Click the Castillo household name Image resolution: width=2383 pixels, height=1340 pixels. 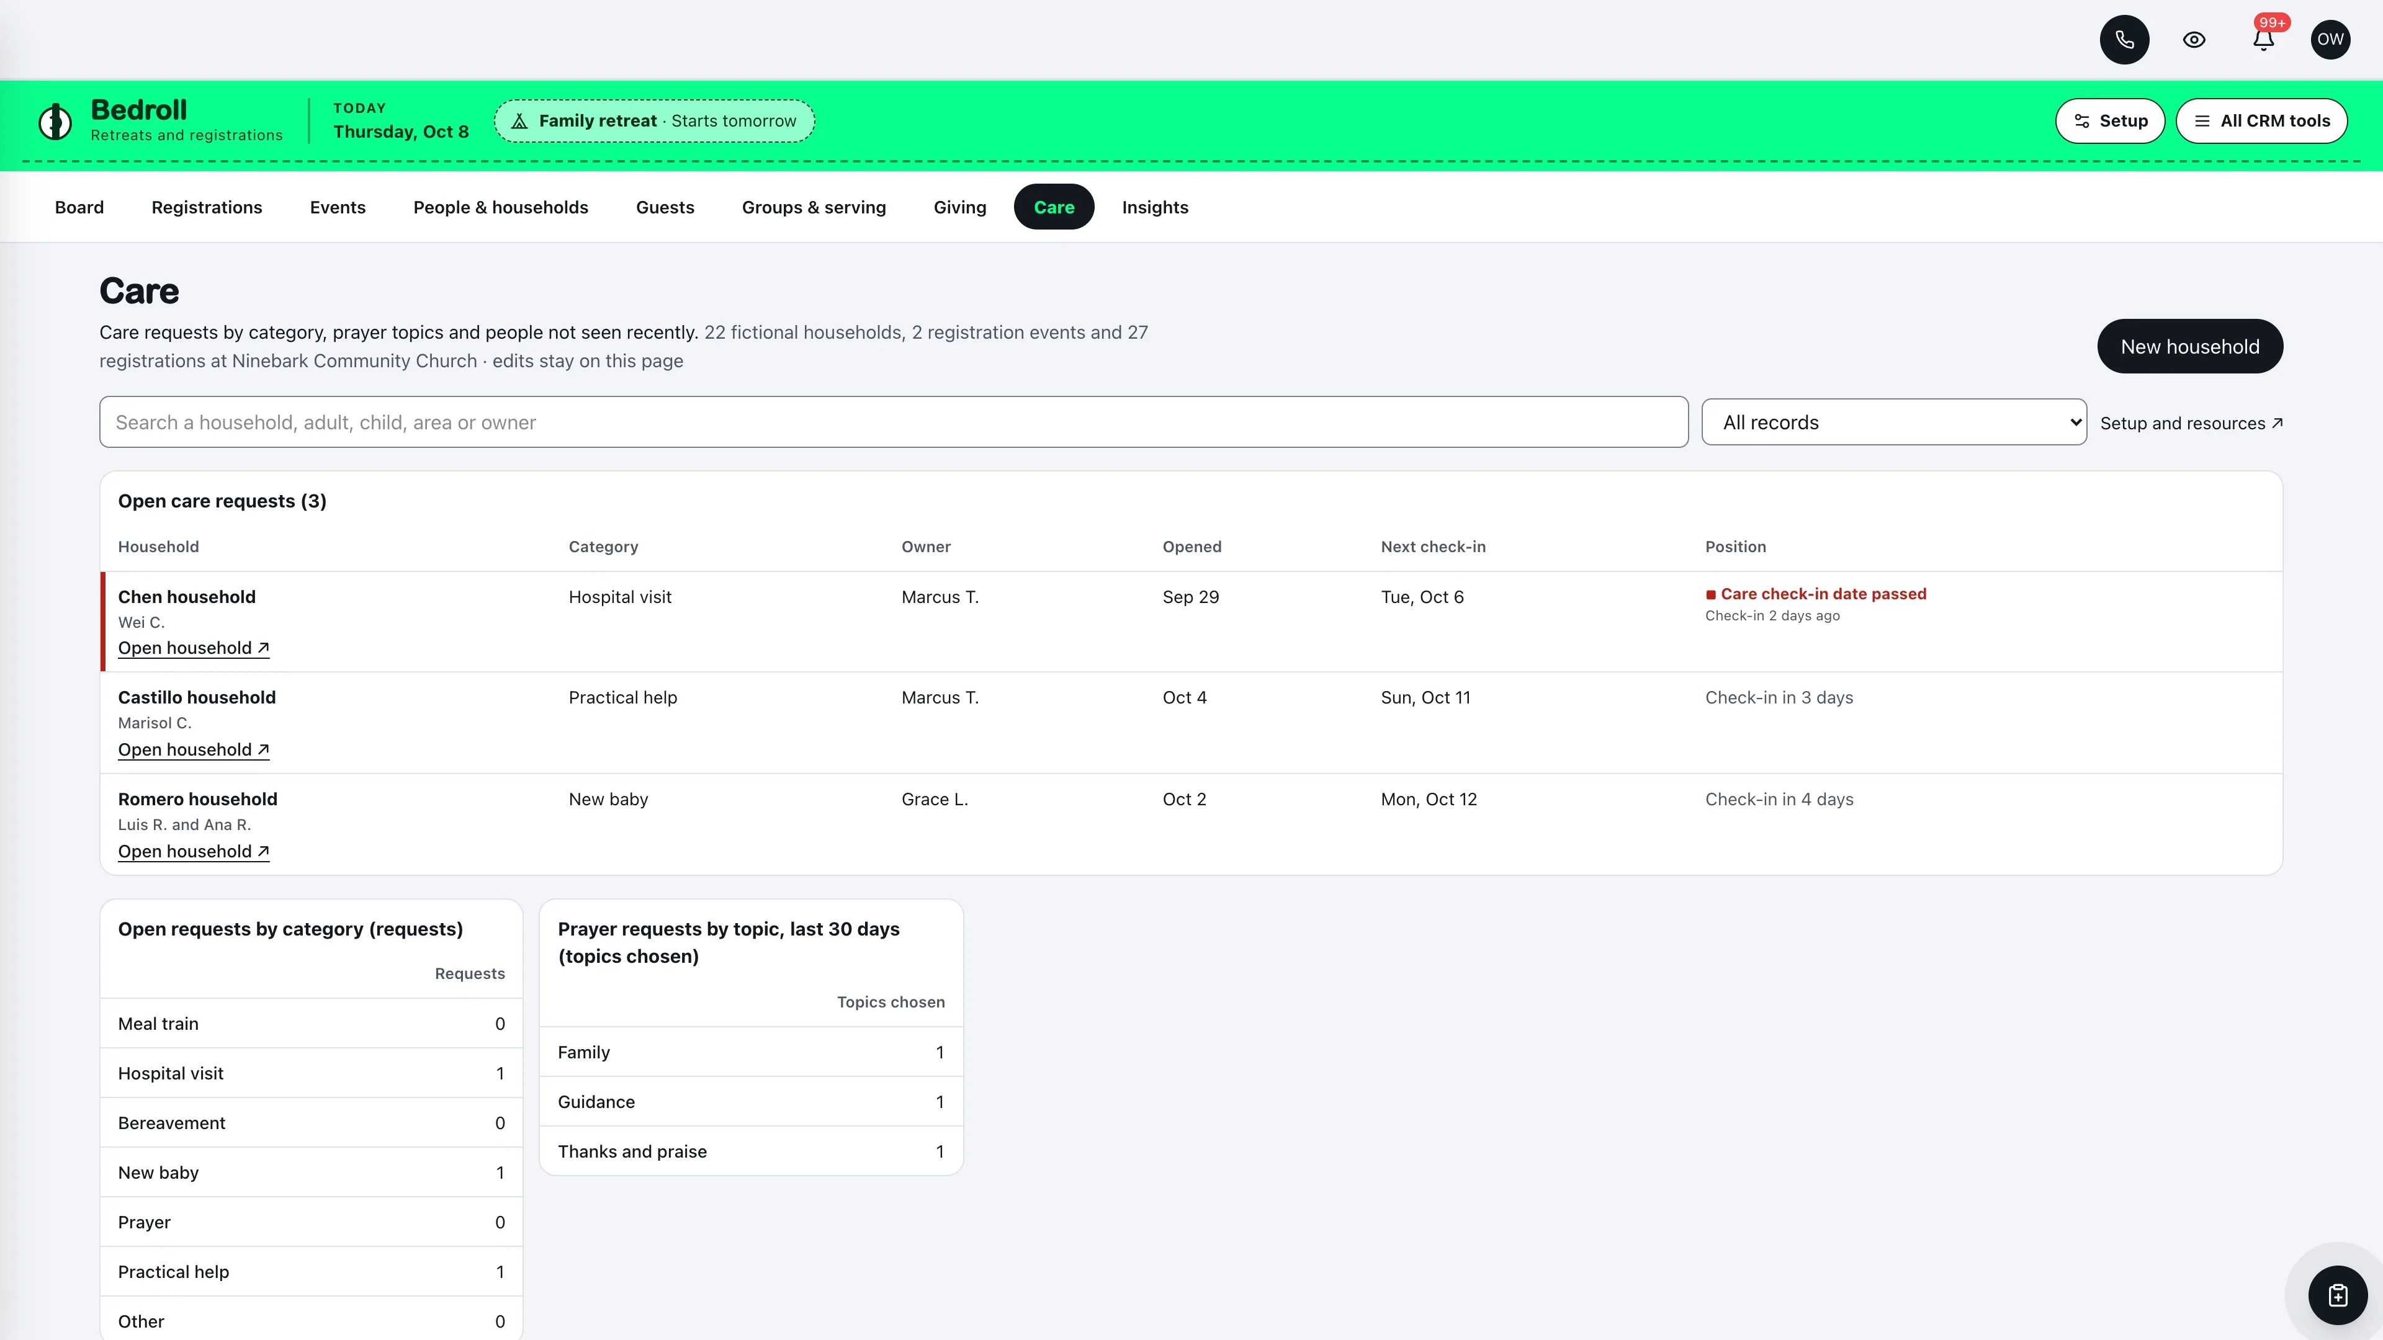tap(197, 698)
